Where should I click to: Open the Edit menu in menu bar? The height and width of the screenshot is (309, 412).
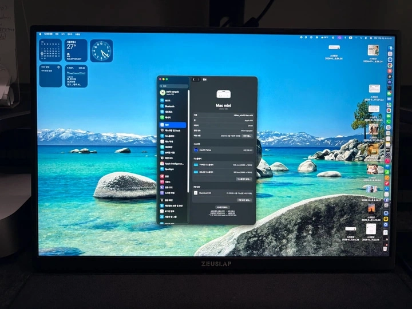57,34
